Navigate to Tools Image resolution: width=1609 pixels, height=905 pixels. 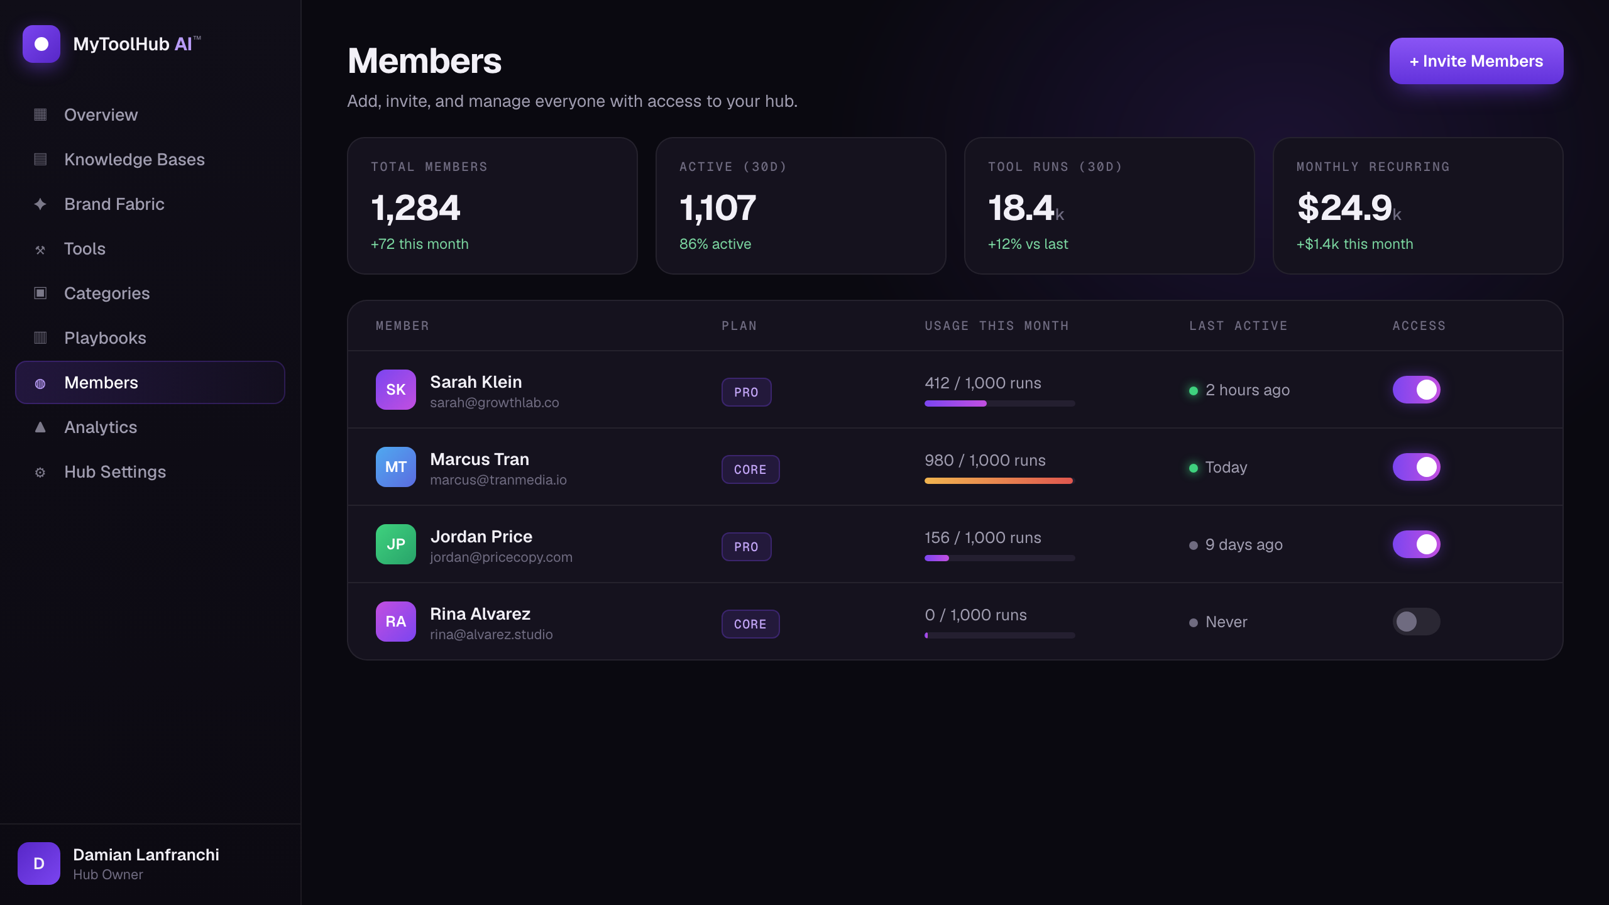coord(150,249)
